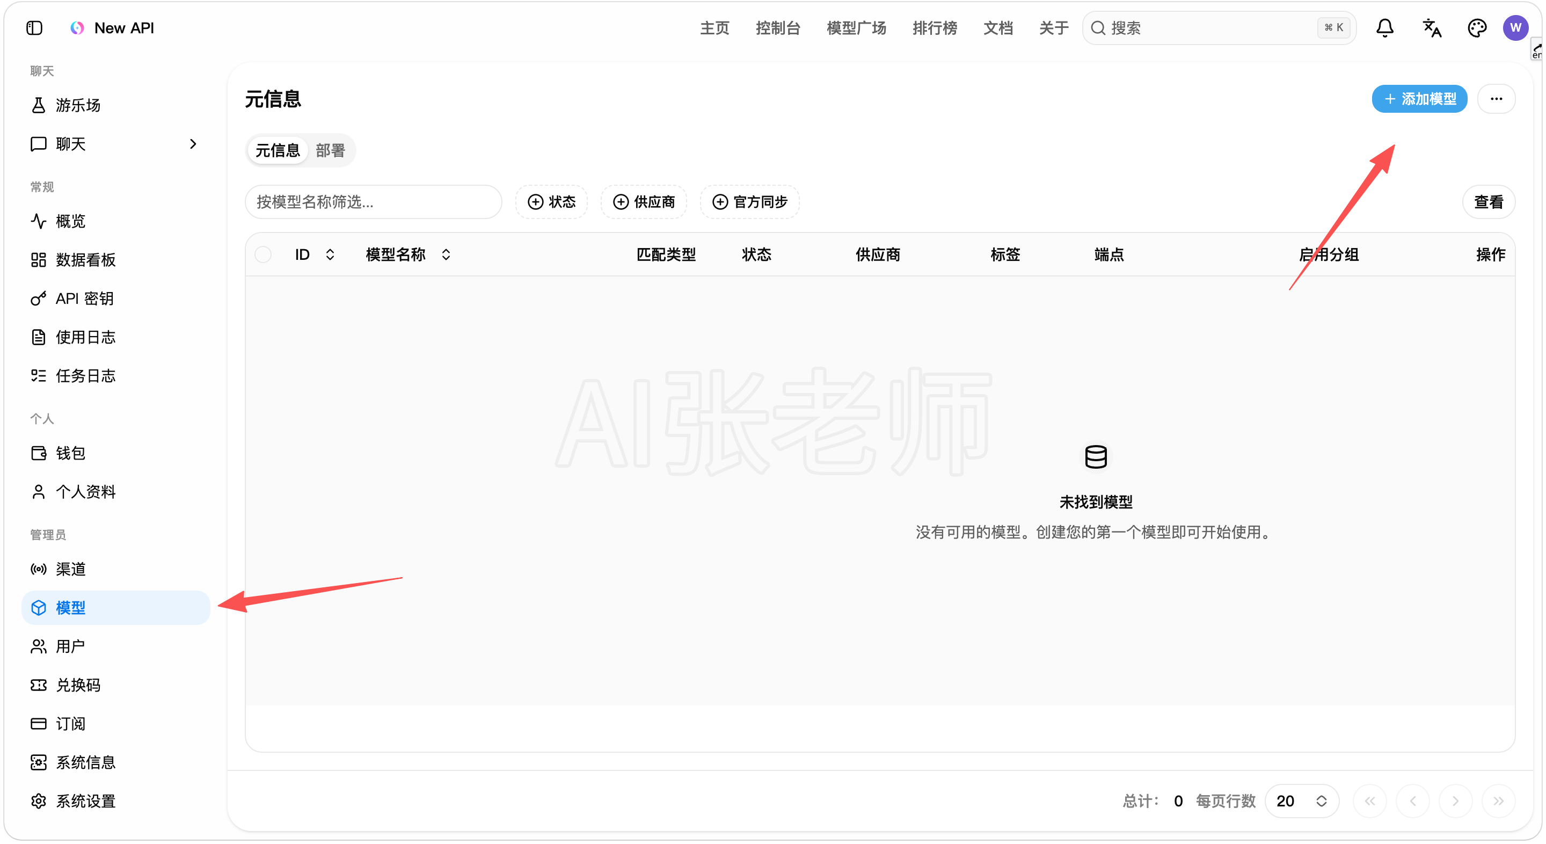Image resolution: width=1546 pixels, height=844 pixels.
Task: Go to 数据看板 dashboard
Action: click(115, 260)
